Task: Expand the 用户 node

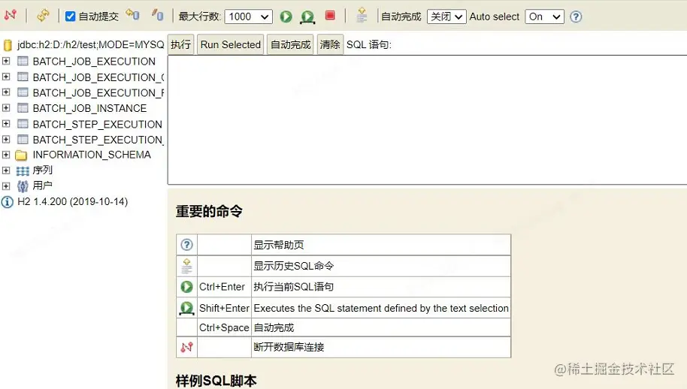Action: coord(6,185)
